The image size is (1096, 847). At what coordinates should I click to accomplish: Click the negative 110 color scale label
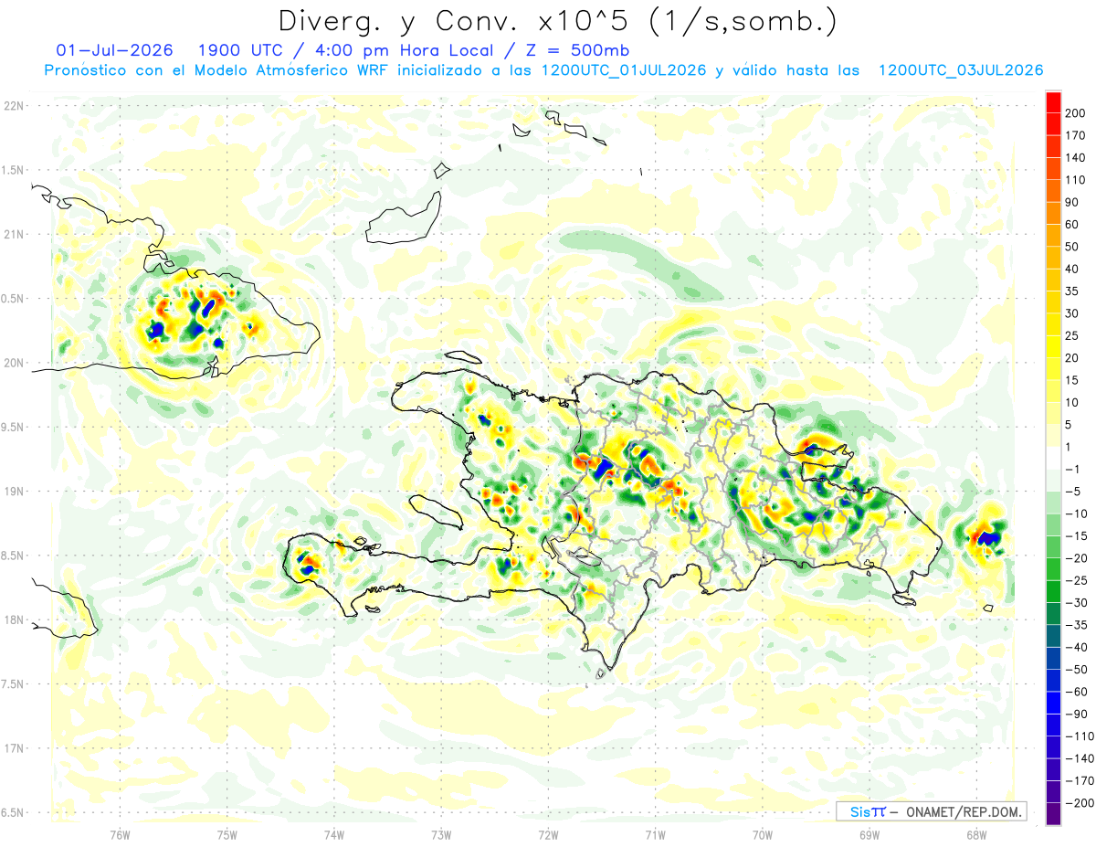pos(1080,736)
